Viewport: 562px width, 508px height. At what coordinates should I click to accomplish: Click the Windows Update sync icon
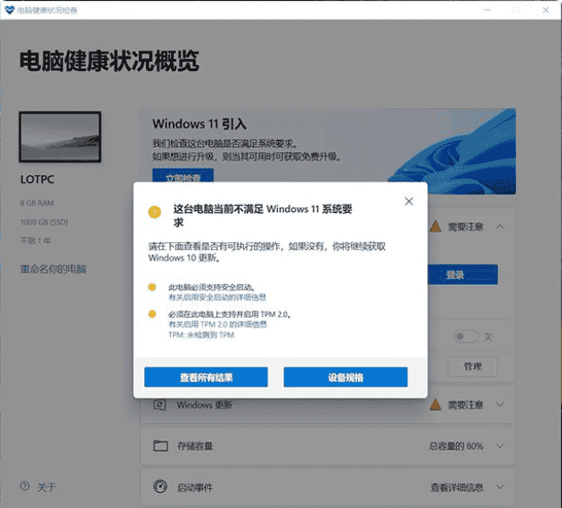[x=159, y=405]
